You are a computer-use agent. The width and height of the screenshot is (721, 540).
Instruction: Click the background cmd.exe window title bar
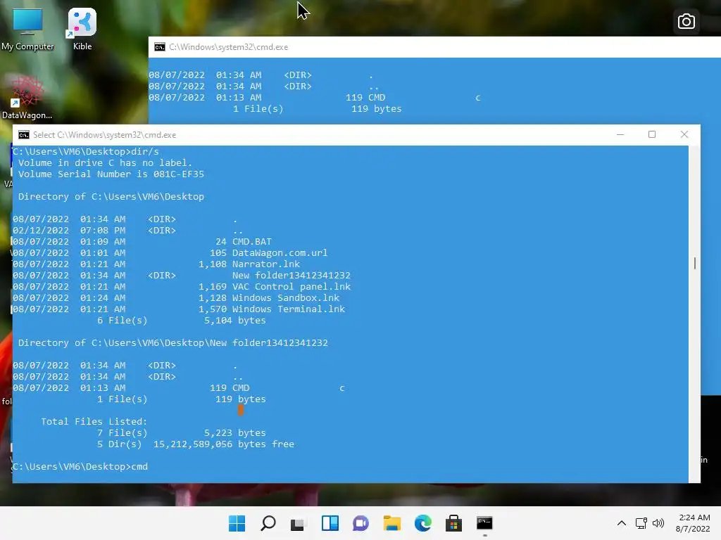pyautogui.click(x=434, y=47)
